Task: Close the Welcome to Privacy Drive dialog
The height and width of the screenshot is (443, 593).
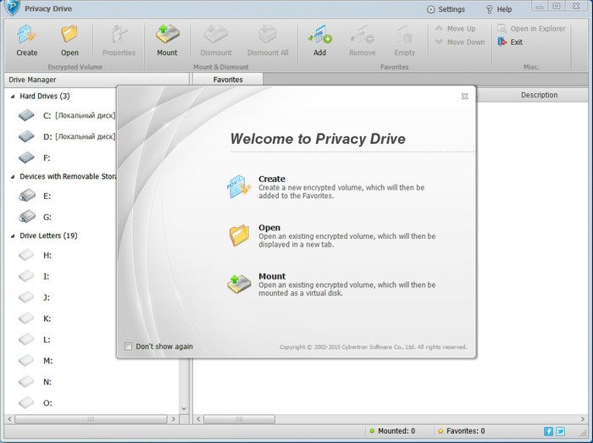Action: tap(465, 97)
